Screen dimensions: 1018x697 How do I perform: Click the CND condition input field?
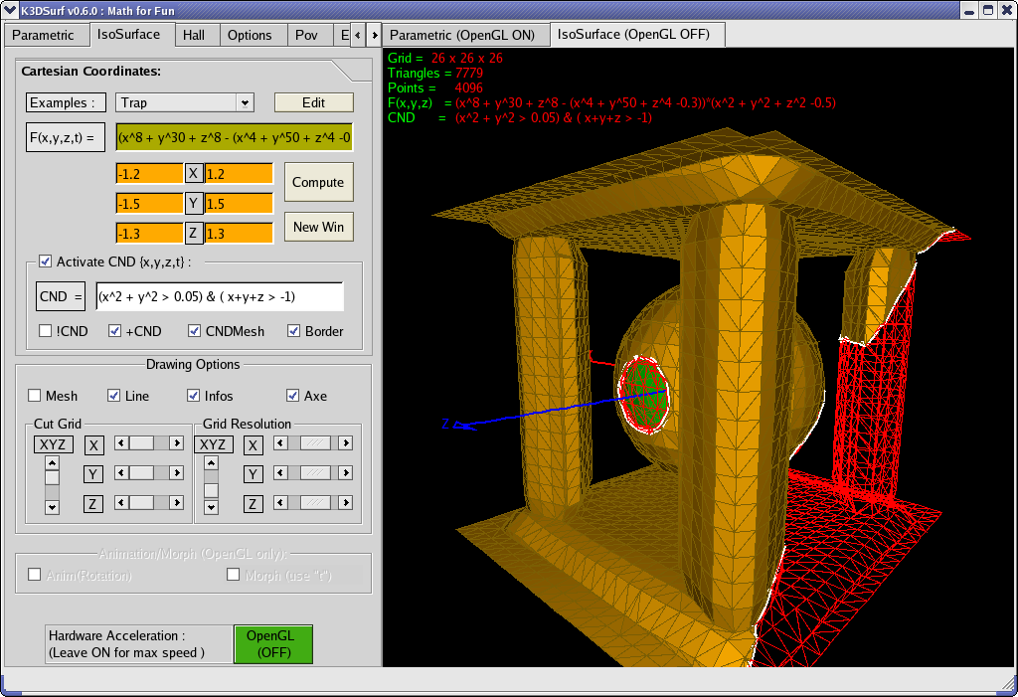[x=219, y=296]
